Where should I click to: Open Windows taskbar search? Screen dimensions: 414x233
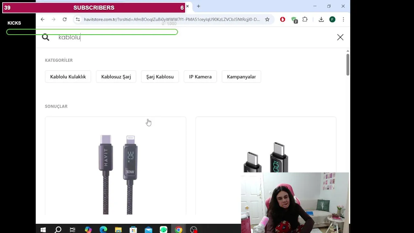tap(58, 230)
